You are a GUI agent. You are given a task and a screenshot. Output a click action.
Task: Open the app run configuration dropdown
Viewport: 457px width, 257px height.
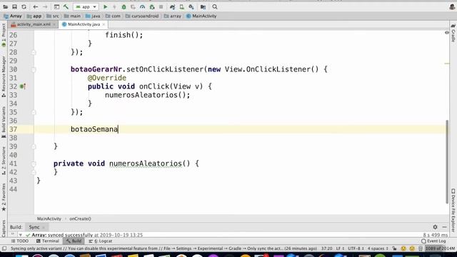pos(86,6)
